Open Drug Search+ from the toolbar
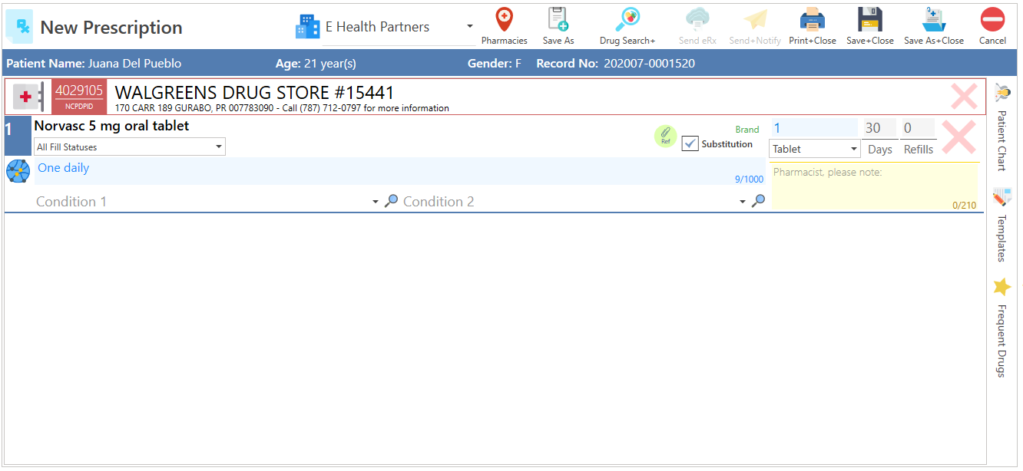 click(x=627, y=26)
